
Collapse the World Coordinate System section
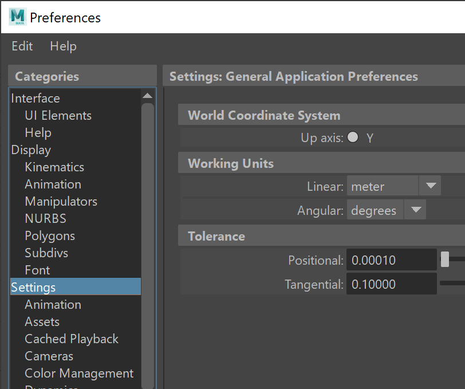[264, 116]
